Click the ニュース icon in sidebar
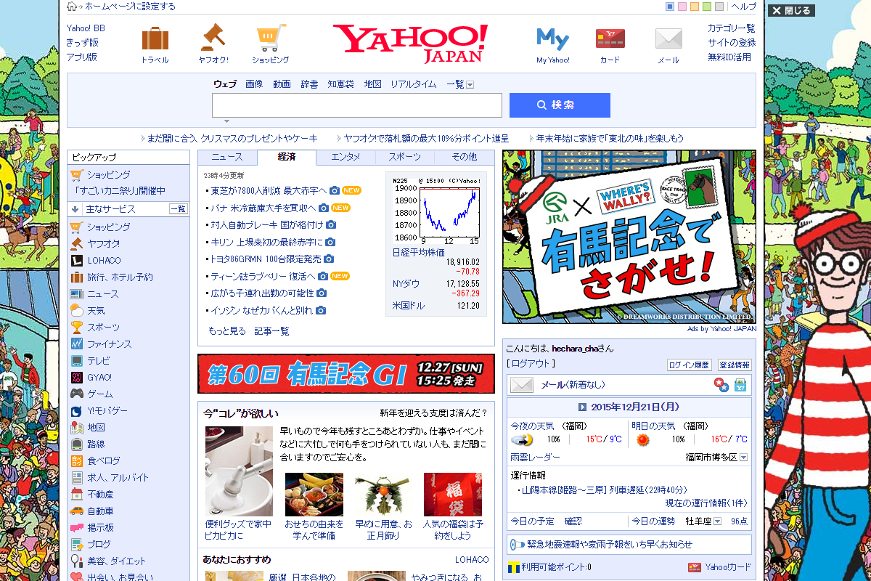871x581 pixels. click(77, 293)
